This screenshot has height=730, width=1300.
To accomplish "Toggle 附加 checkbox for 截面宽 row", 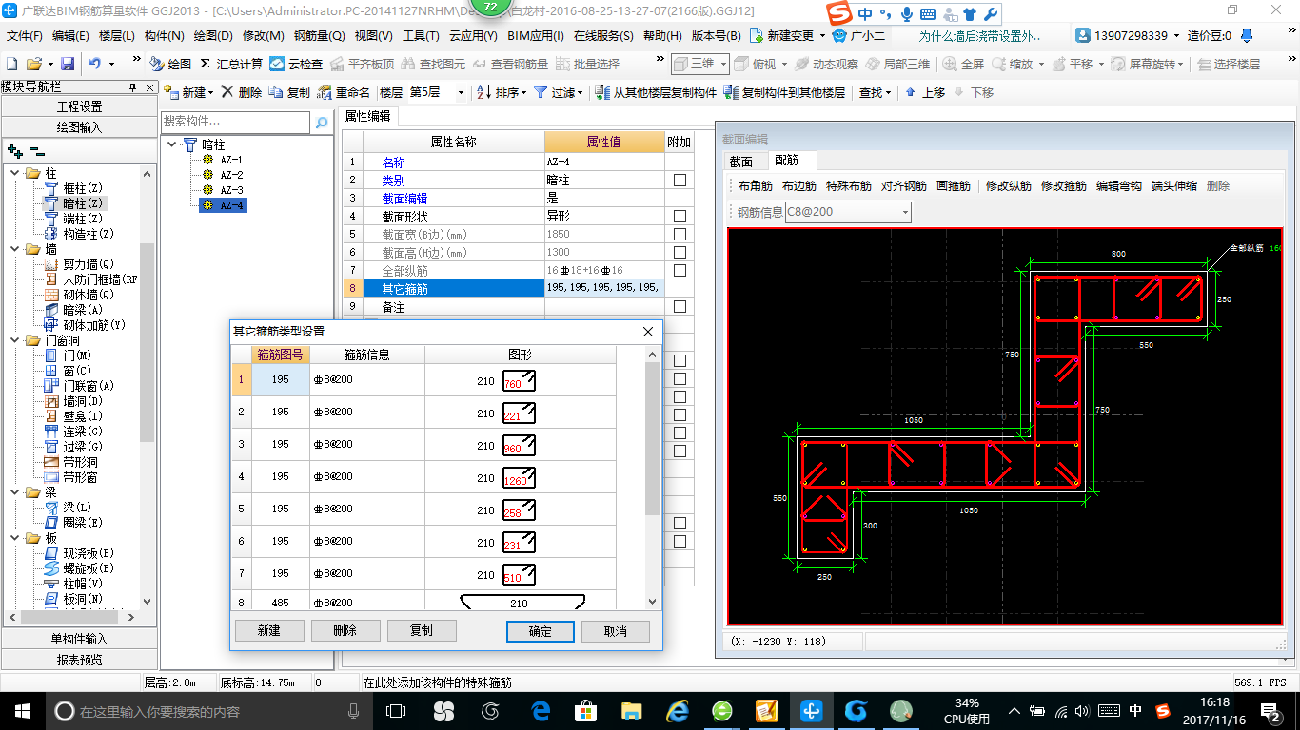I will coord(680,235).
